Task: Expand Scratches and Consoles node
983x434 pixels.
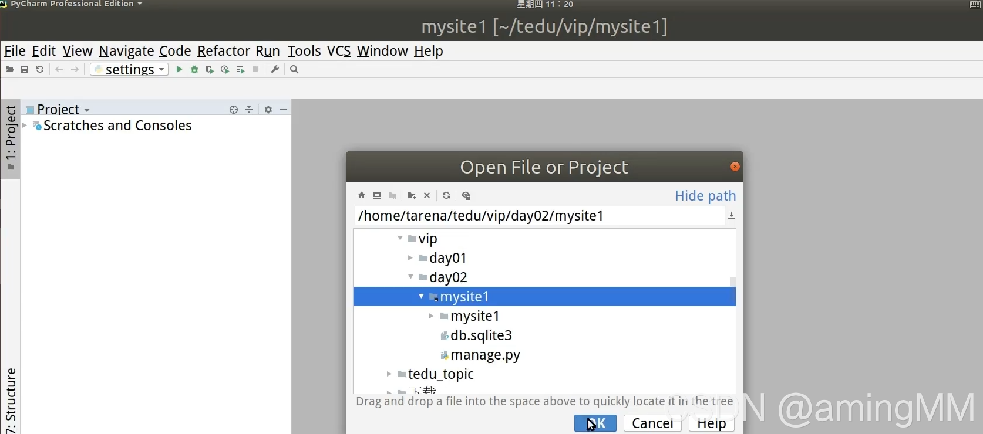Action: [x=25, y=126]
